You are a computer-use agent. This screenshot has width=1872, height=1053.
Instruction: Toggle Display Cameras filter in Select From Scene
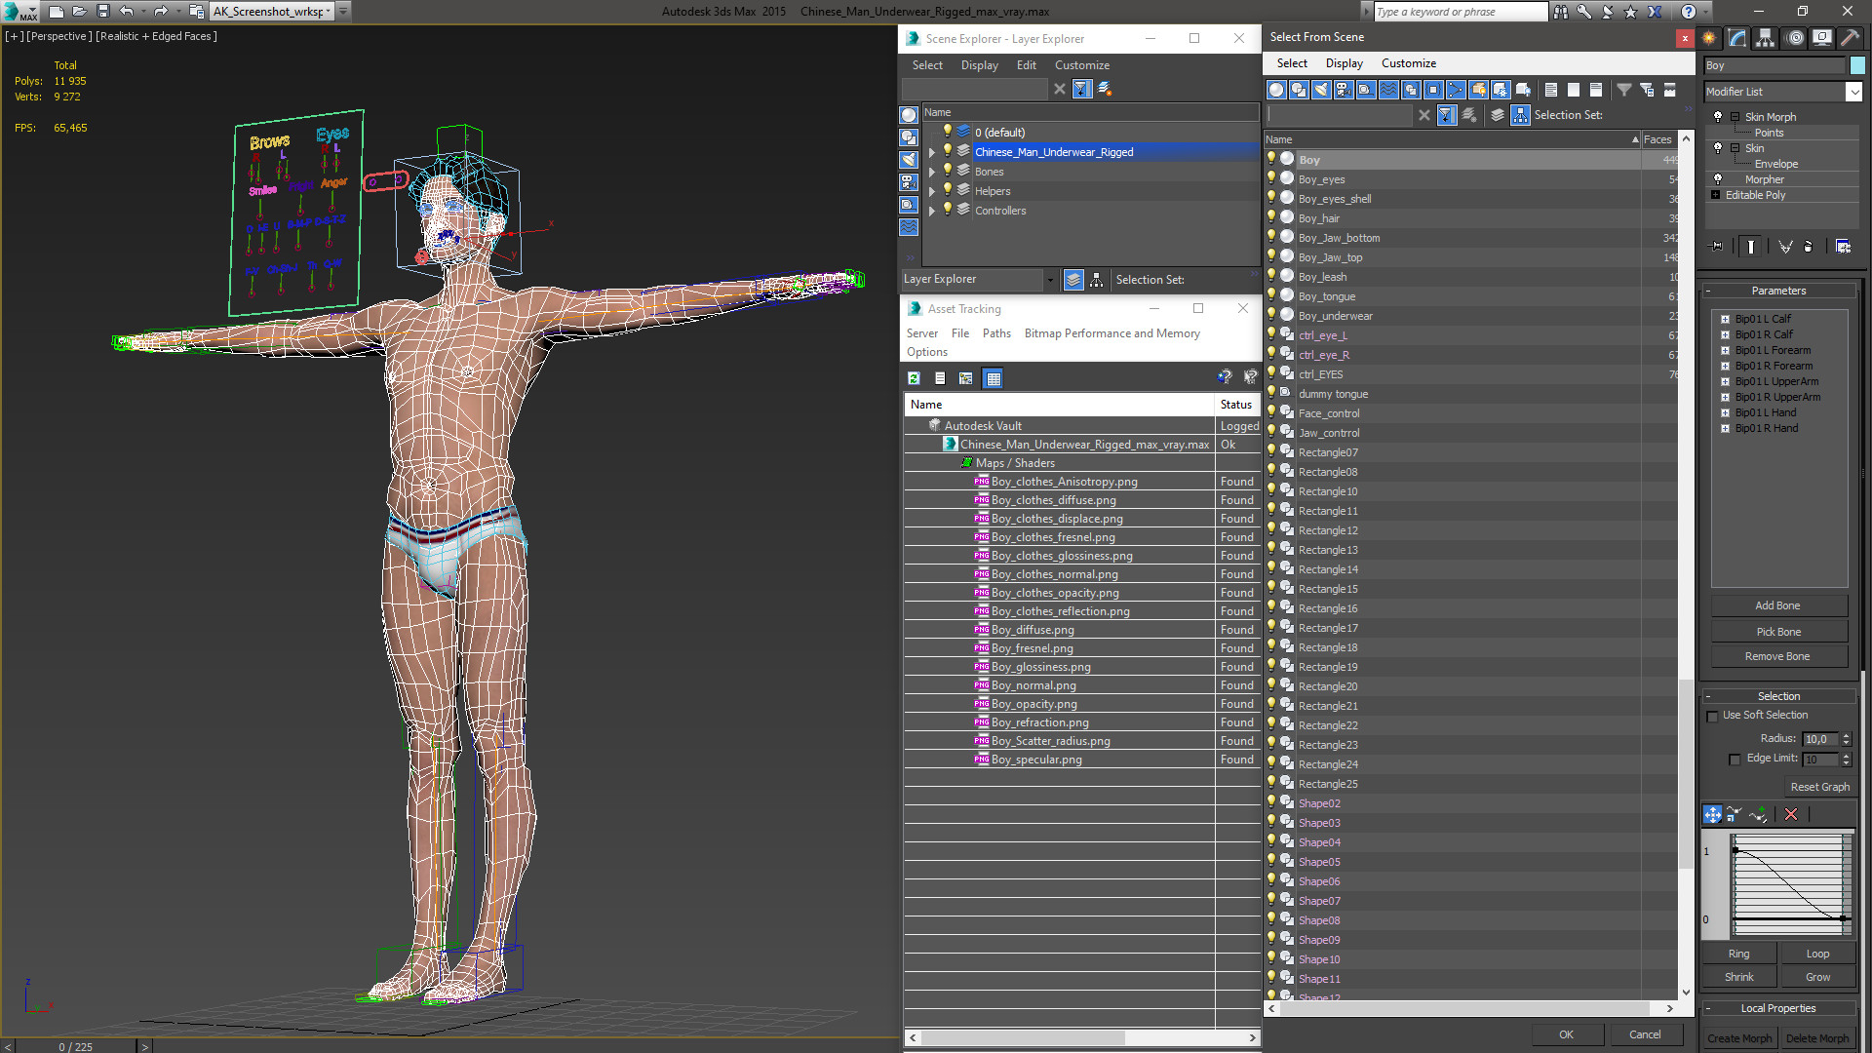[x=1344, y=90]
